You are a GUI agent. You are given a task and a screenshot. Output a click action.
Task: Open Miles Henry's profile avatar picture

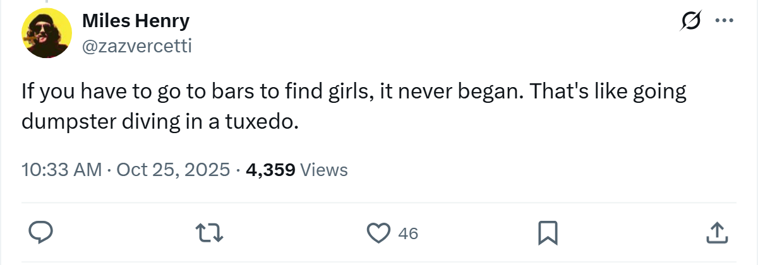pos(46,35)
